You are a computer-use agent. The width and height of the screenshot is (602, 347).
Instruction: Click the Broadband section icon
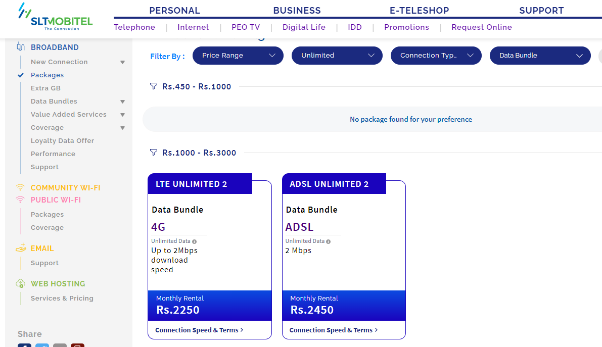coord(21,47)
